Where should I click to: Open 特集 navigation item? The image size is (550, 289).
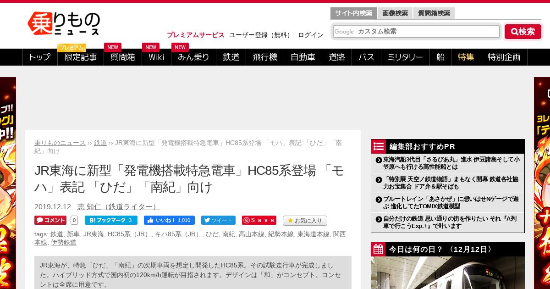(x=466, y=57)
